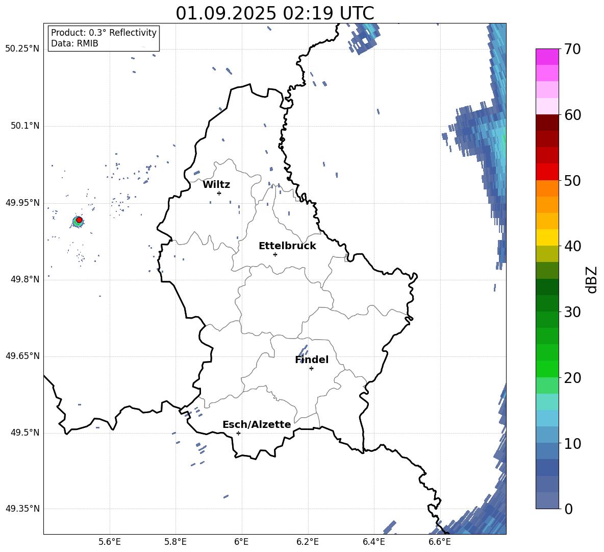Click the Ettelbruck city label

tap(287, 246)
